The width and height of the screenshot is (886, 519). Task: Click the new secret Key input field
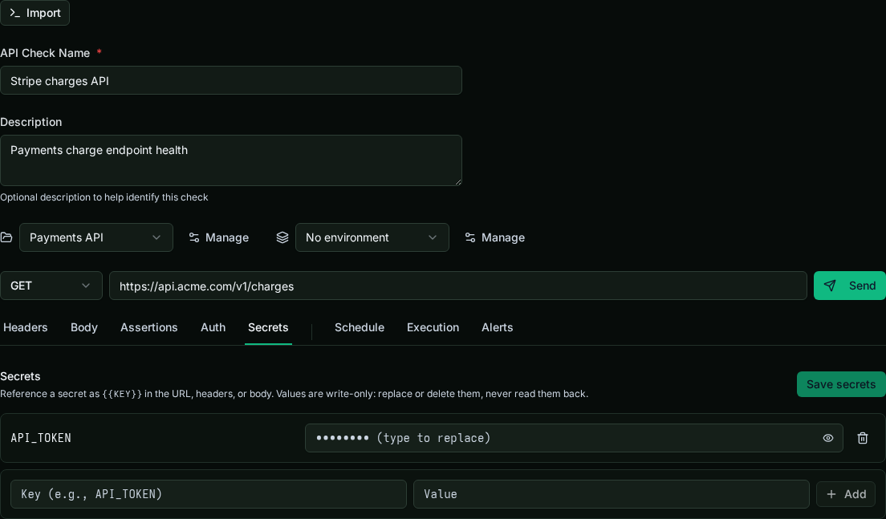209,494
